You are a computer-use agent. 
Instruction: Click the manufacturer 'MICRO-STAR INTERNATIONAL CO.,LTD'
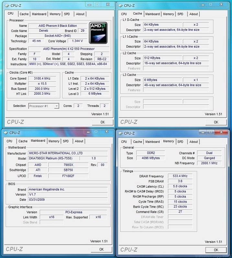(x=68, y=153)
